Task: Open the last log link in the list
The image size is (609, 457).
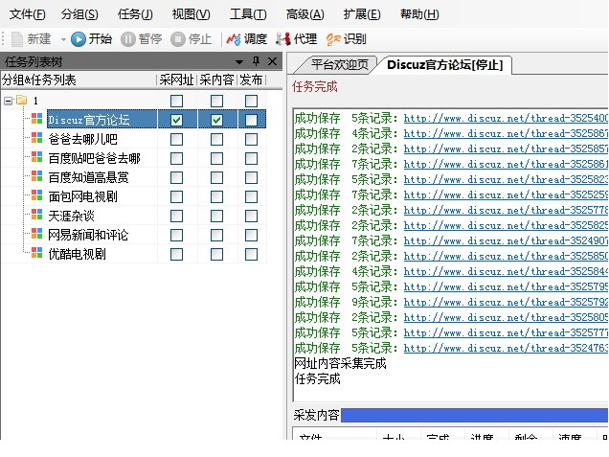Action: click(x=506, y=348)
